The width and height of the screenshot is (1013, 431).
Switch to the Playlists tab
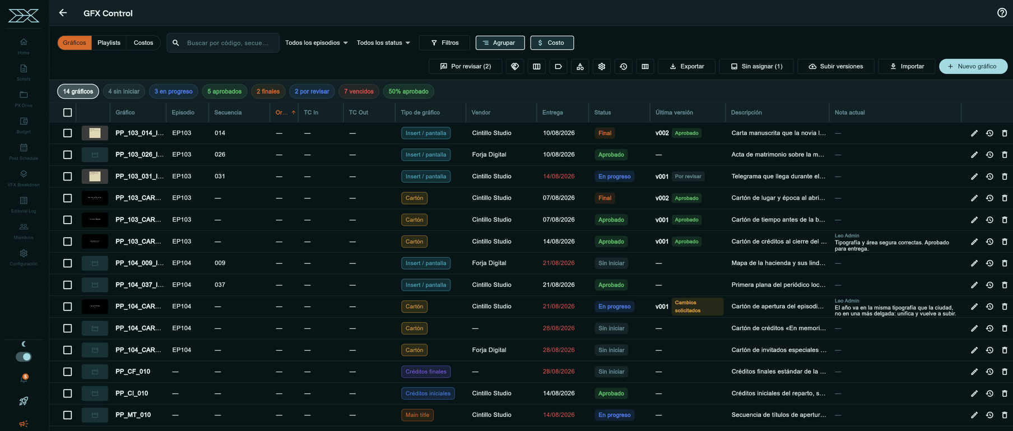(109, 43)
